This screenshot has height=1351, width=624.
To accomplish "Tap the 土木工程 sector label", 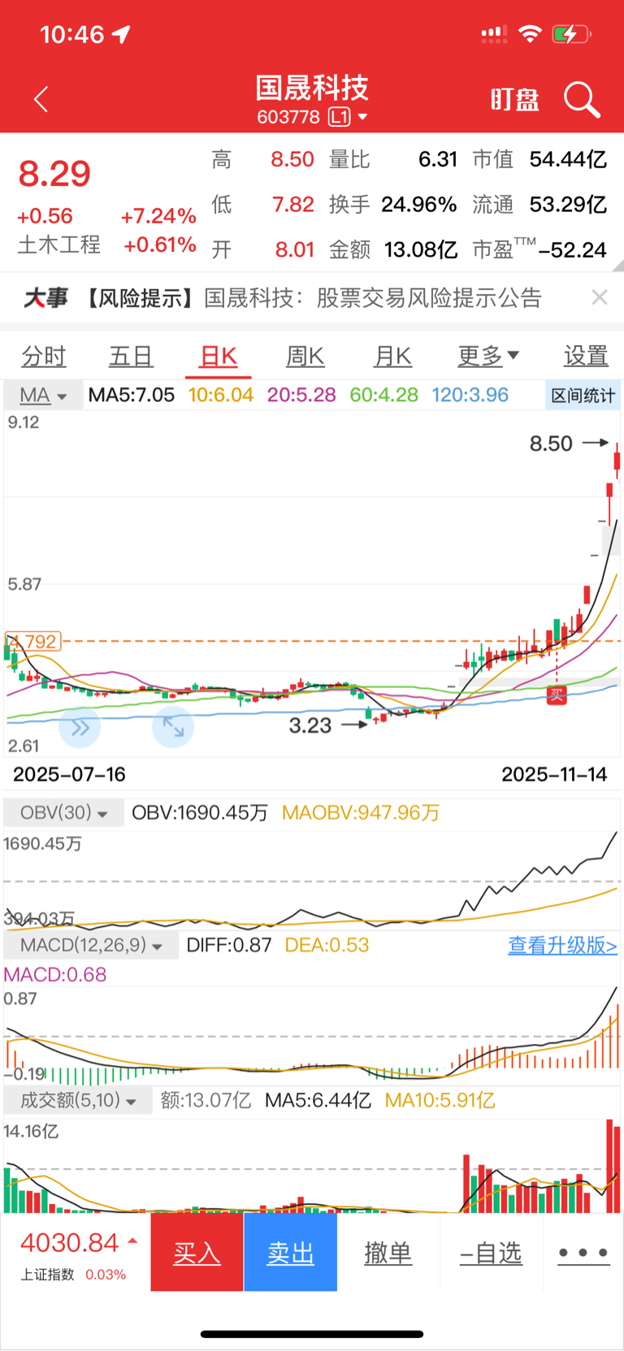I will point(58,245).
